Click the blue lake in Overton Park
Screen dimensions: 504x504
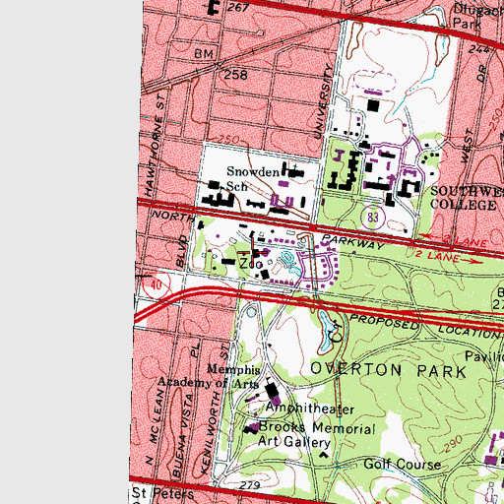coord(326,332)
